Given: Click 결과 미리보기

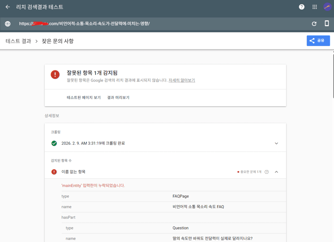Looking at the screenshot, I should pyautogui.click(x=118, y=97).
